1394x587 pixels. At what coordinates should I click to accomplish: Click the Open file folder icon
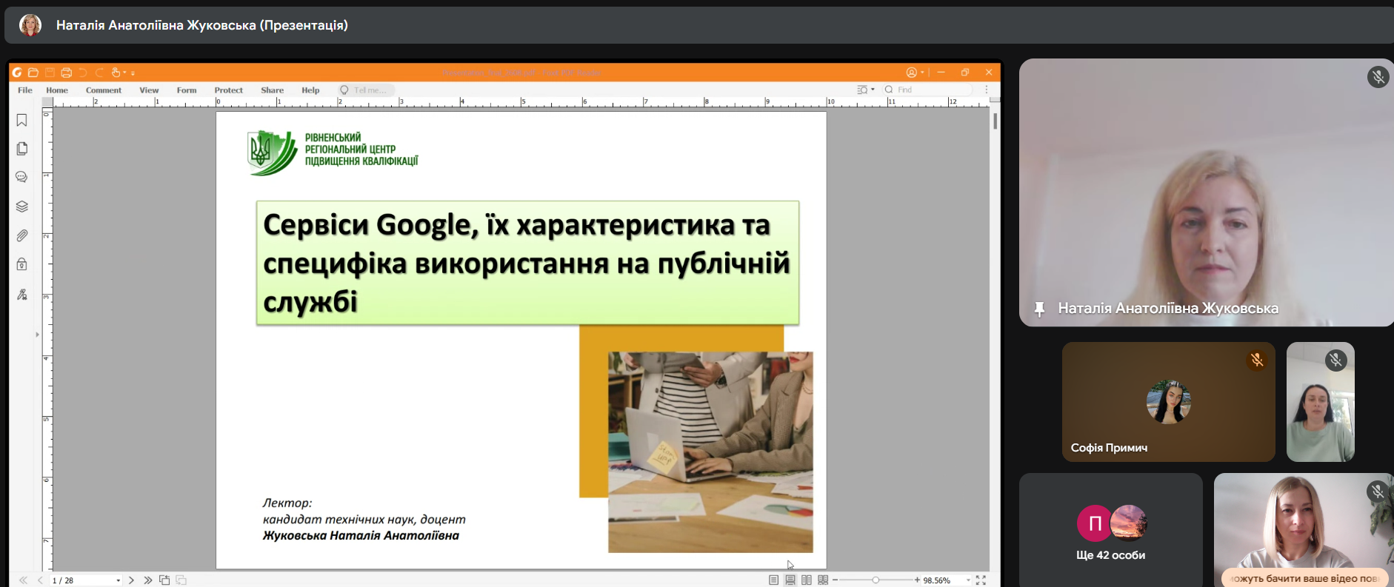point(33,73)
